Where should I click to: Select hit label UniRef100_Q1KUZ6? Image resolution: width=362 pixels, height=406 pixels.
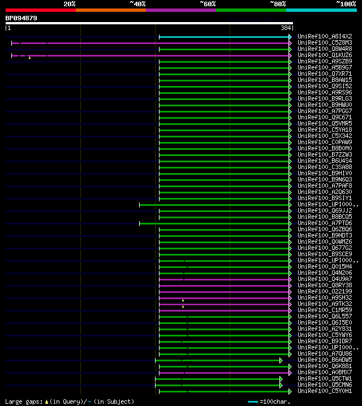[325, 55]
